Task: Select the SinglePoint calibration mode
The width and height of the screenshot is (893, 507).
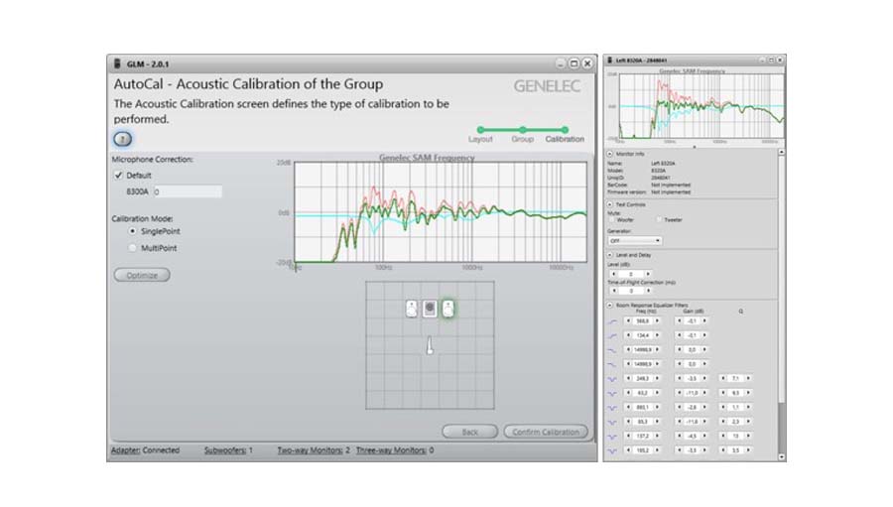Action: 132,231
